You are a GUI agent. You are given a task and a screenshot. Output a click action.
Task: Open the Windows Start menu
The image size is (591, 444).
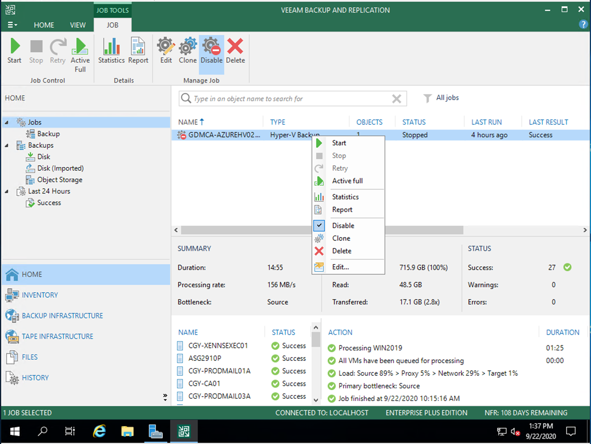(15, 431)
